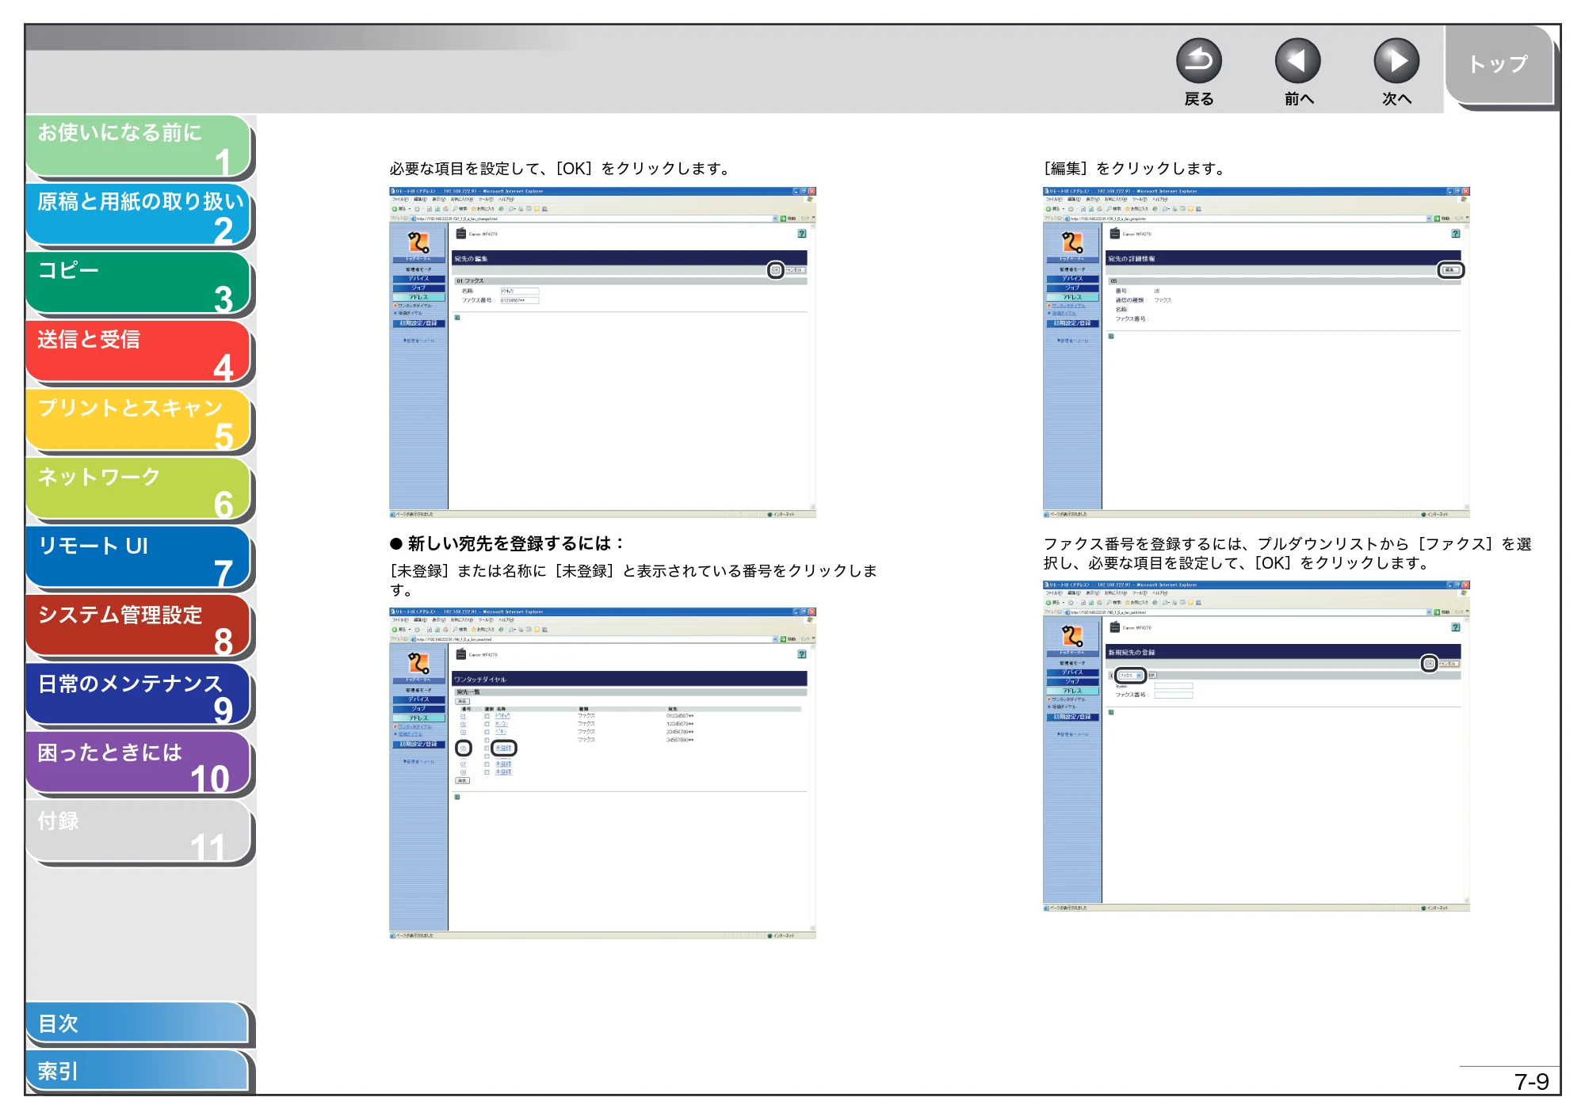The image size is (1585, 1120).
Task: Click 名称 input field in 宛先の編集 screenshot
Action: (519, 291)
